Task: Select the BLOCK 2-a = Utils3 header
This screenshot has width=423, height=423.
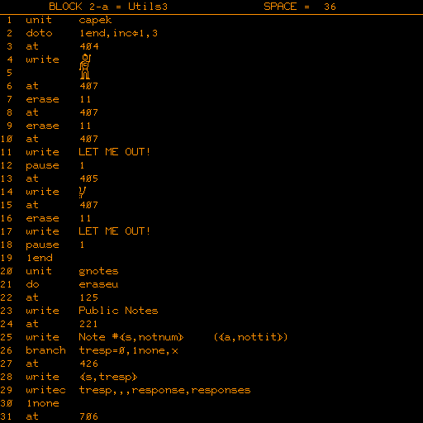Action: point(108,7)
